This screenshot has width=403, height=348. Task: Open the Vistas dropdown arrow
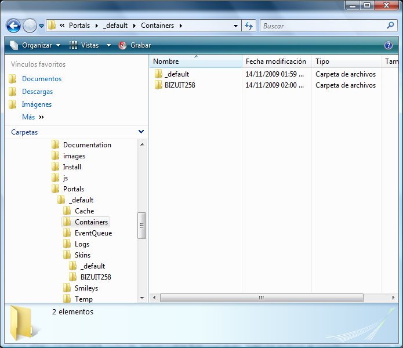click(108, 45)
